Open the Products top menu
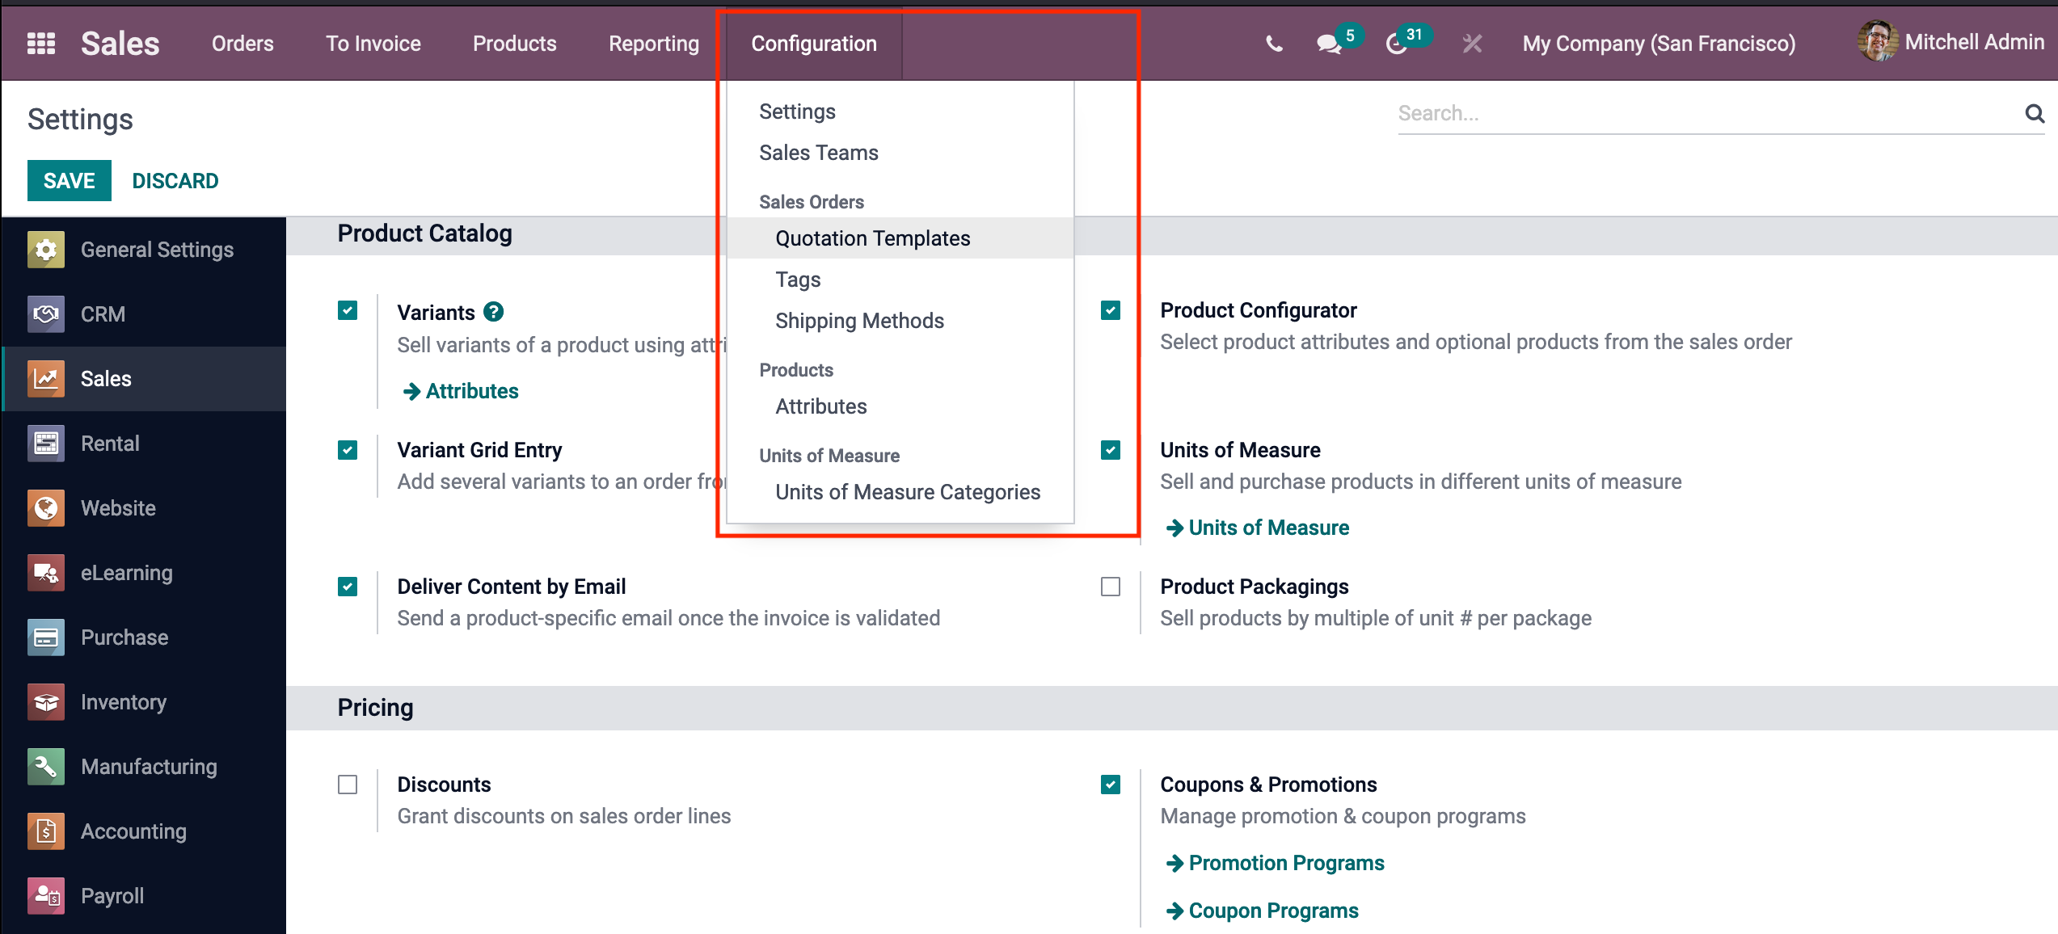Image resolution: width=2058 pixels, height=934 pixels. click(x=515, y=44)
